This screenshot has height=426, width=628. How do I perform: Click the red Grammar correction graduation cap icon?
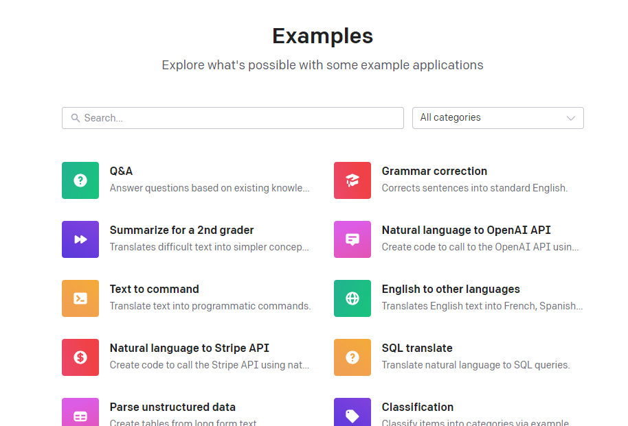tap(352, 180)
